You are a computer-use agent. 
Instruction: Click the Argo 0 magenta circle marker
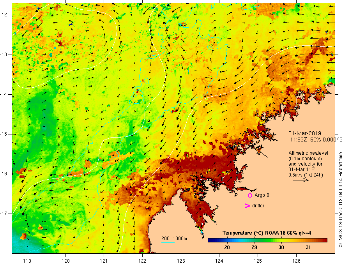[x=250, y=196]
